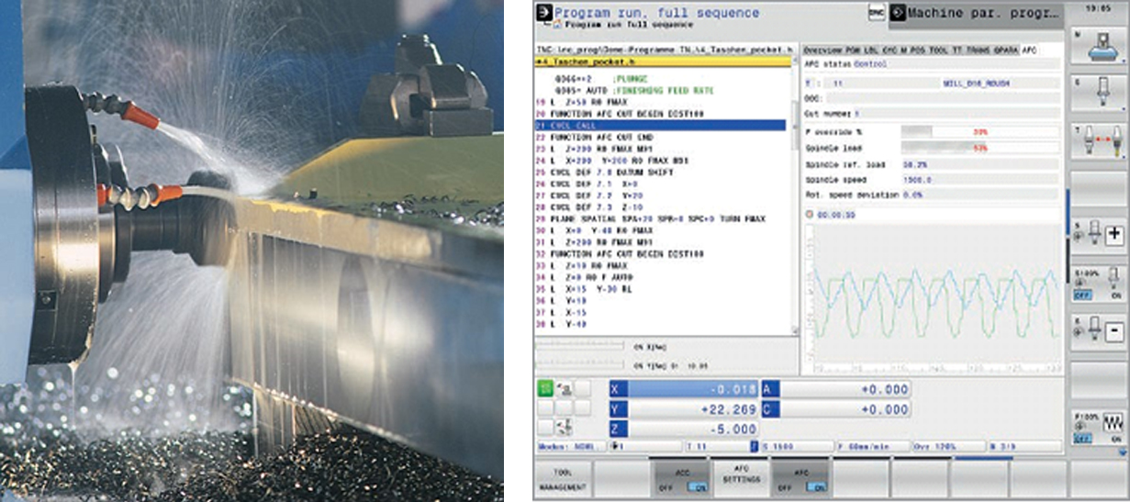Click the Program run mode arrow icon

(543, 13)
